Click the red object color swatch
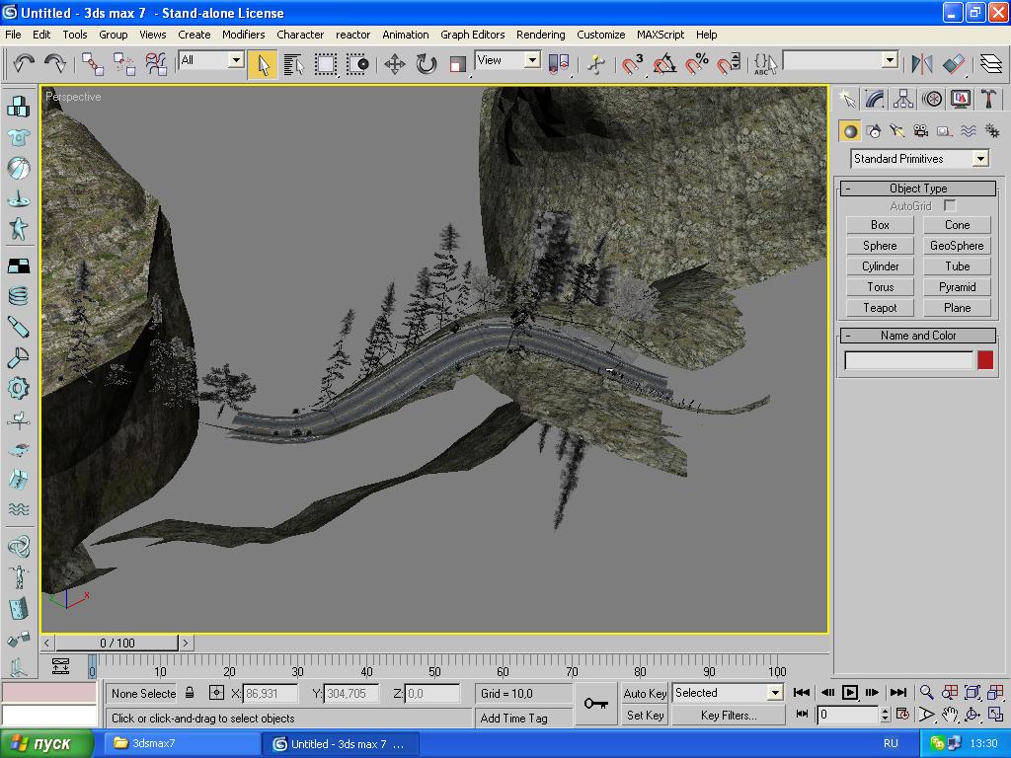Screen dimensions: 1011x758 point(984,360)
